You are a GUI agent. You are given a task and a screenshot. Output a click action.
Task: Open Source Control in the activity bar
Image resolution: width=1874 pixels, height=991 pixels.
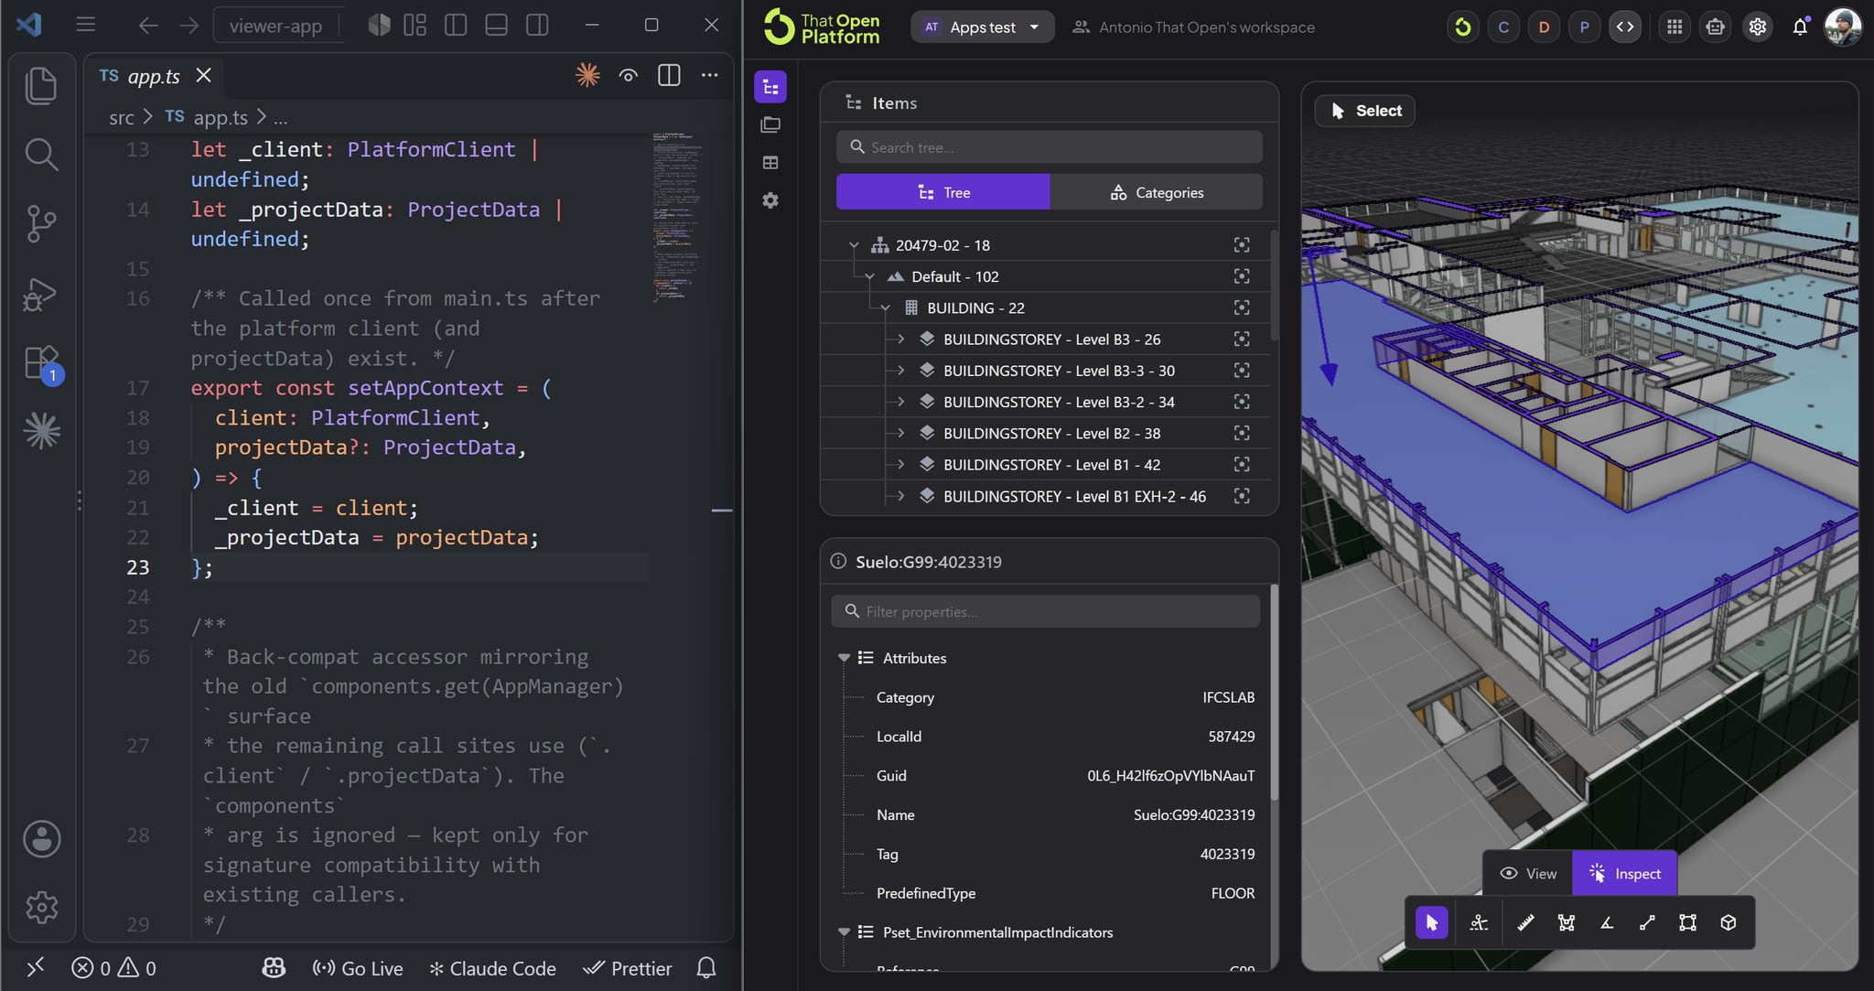(41, 223)
